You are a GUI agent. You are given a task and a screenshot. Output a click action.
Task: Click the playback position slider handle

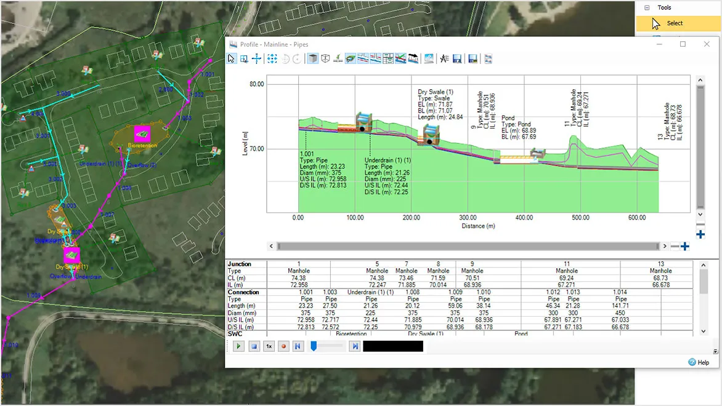click(314, 346)
